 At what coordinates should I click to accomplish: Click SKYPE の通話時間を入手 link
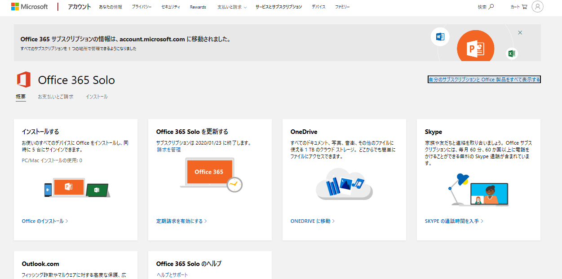(454, 221)
